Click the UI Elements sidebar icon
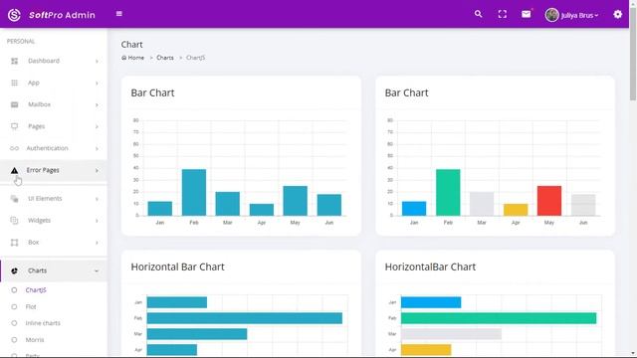Screen dimensions: 637x358 point(15,199)
